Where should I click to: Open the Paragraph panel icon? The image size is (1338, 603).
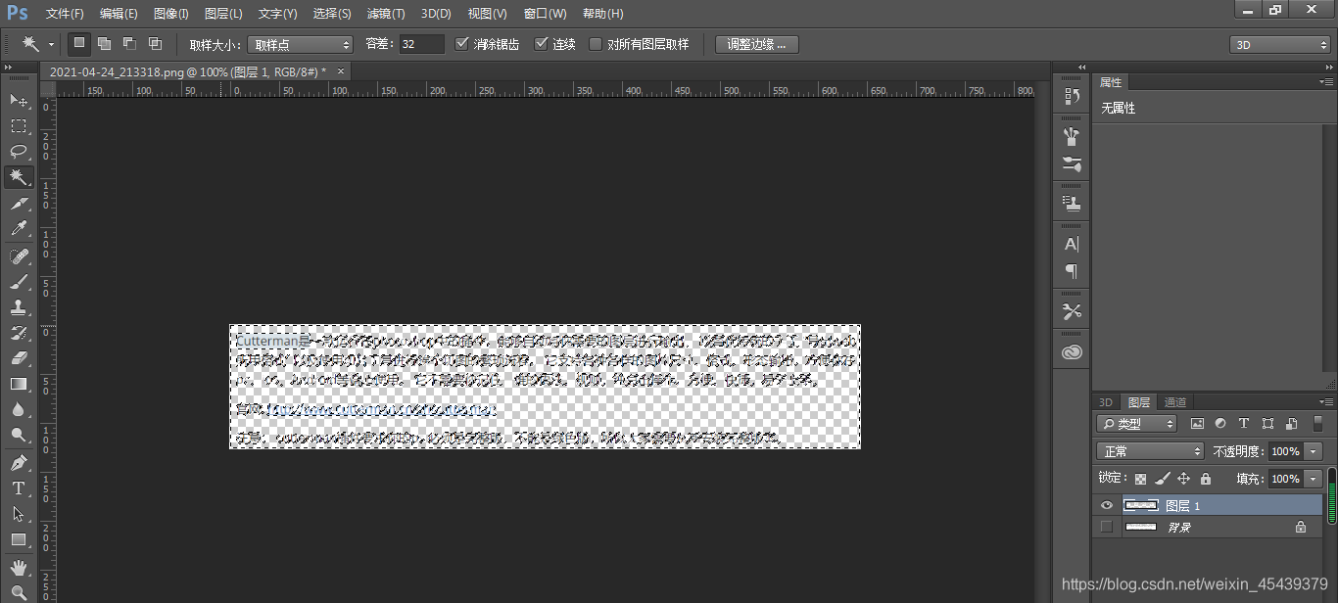[x=1072, y=271]
